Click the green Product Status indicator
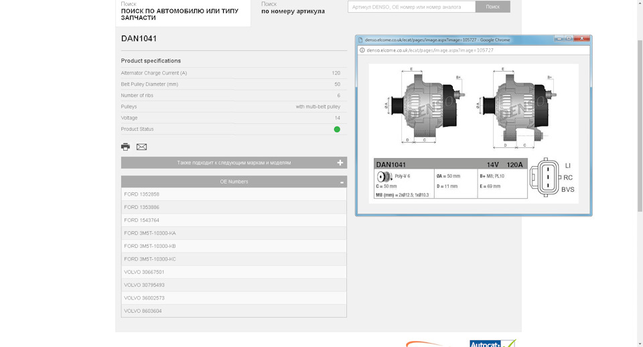Image resolution: width=643 pixels, height=347 pixels. (337, 129)
